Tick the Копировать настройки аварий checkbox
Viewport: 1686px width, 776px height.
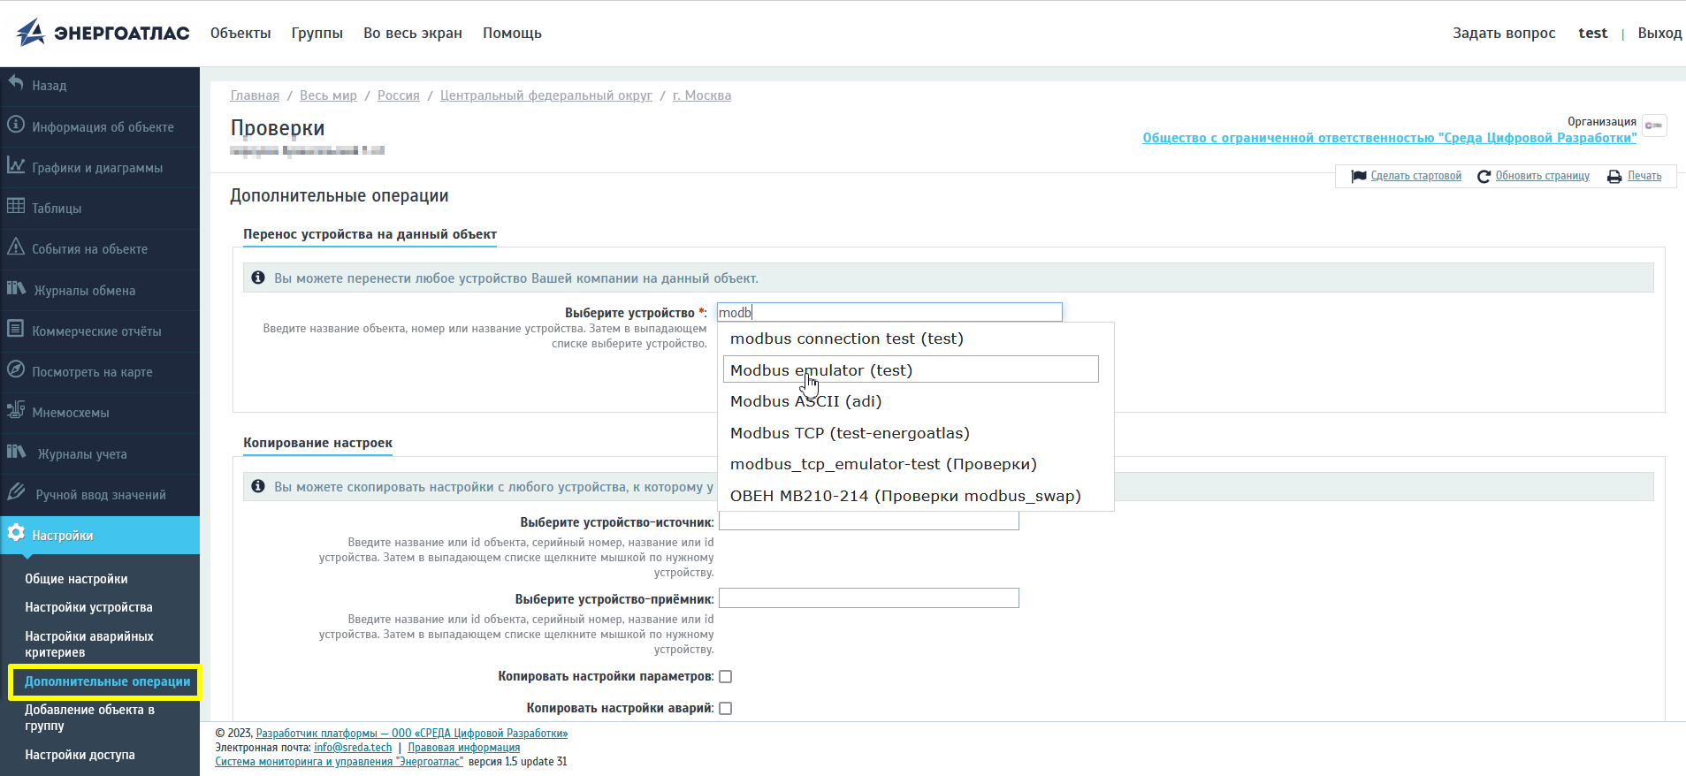pyautogui.click(x=725, y=709)
